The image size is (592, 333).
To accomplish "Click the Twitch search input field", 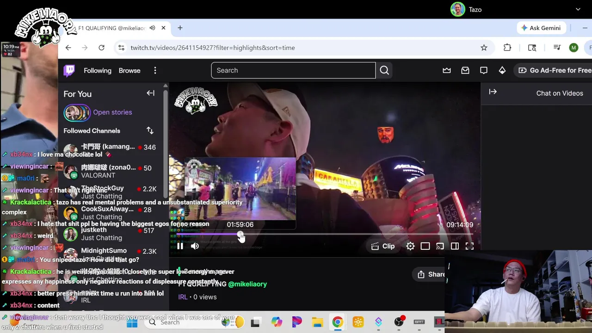I will [x=293, y=70].
